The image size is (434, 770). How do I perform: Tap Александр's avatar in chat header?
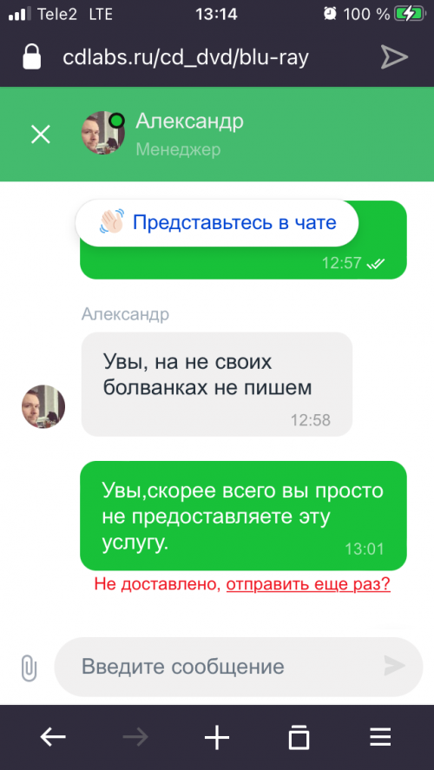tap(102, 133)
